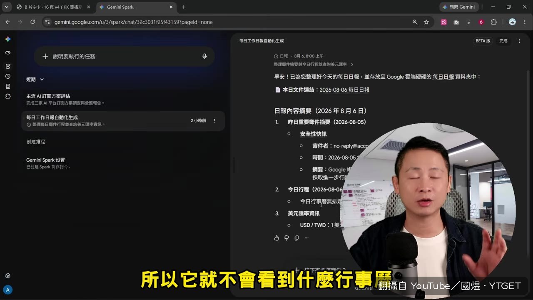This screenshot has width=533, height=300.
Task: Click the '日報・8月 6, 8:00 上午' schedule line
Action: [299, 56]
